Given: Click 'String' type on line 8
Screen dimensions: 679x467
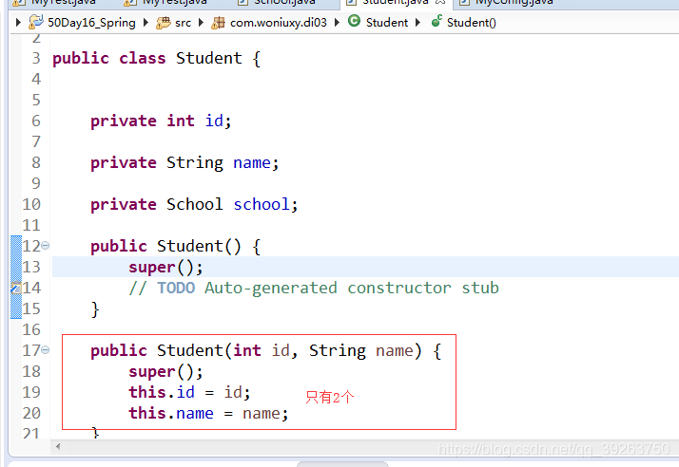Looking at the screenshot, I should coord(195,163).
